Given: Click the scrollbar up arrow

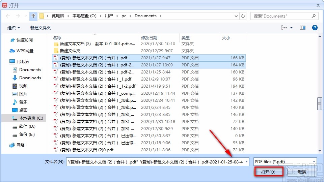Looking at the screenshot, I should [x=320, y=36].
